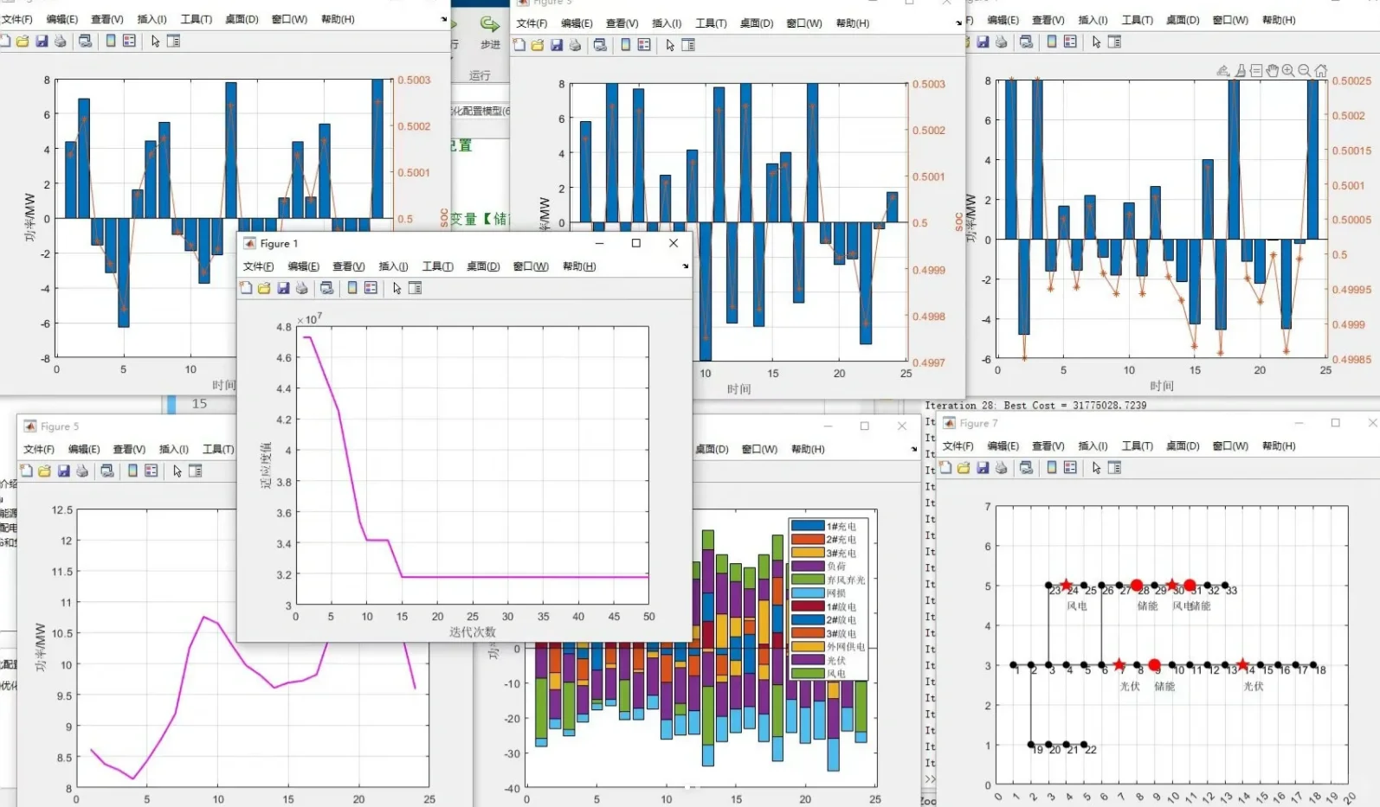Click the Figure 7 window title bar
This screenshot has height=807, width=1380.
1160,423
